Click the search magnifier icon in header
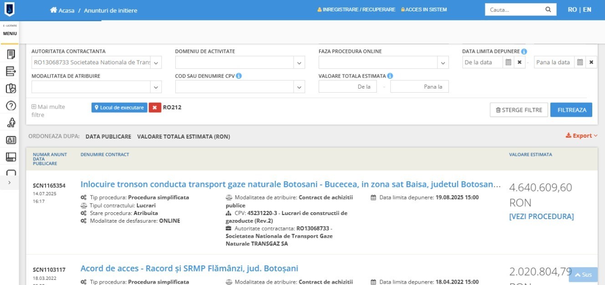The width and height of the screenshot is (605, 285). (x=548, y=10)
